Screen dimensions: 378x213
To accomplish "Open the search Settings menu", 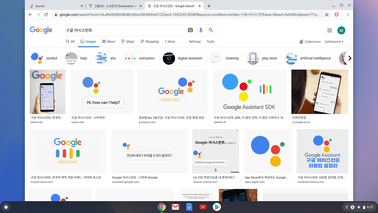I will [x=195, y=41].
